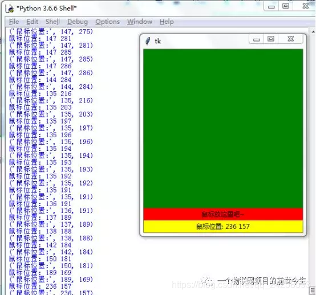Open the Debug menu
Screen dimensions: 316x295
pyautogui.click(x=78, y=22)
